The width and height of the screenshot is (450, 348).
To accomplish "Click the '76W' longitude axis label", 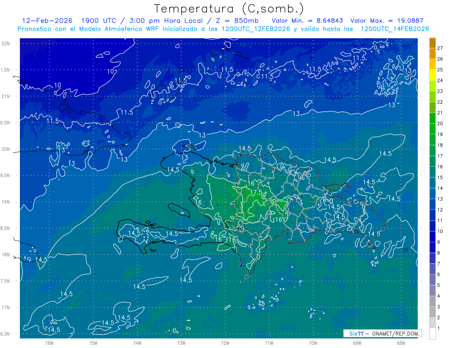I will click(49, 343).
